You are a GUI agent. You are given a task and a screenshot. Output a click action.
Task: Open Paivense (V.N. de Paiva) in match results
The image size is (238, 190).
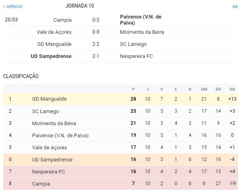(141, 20)
